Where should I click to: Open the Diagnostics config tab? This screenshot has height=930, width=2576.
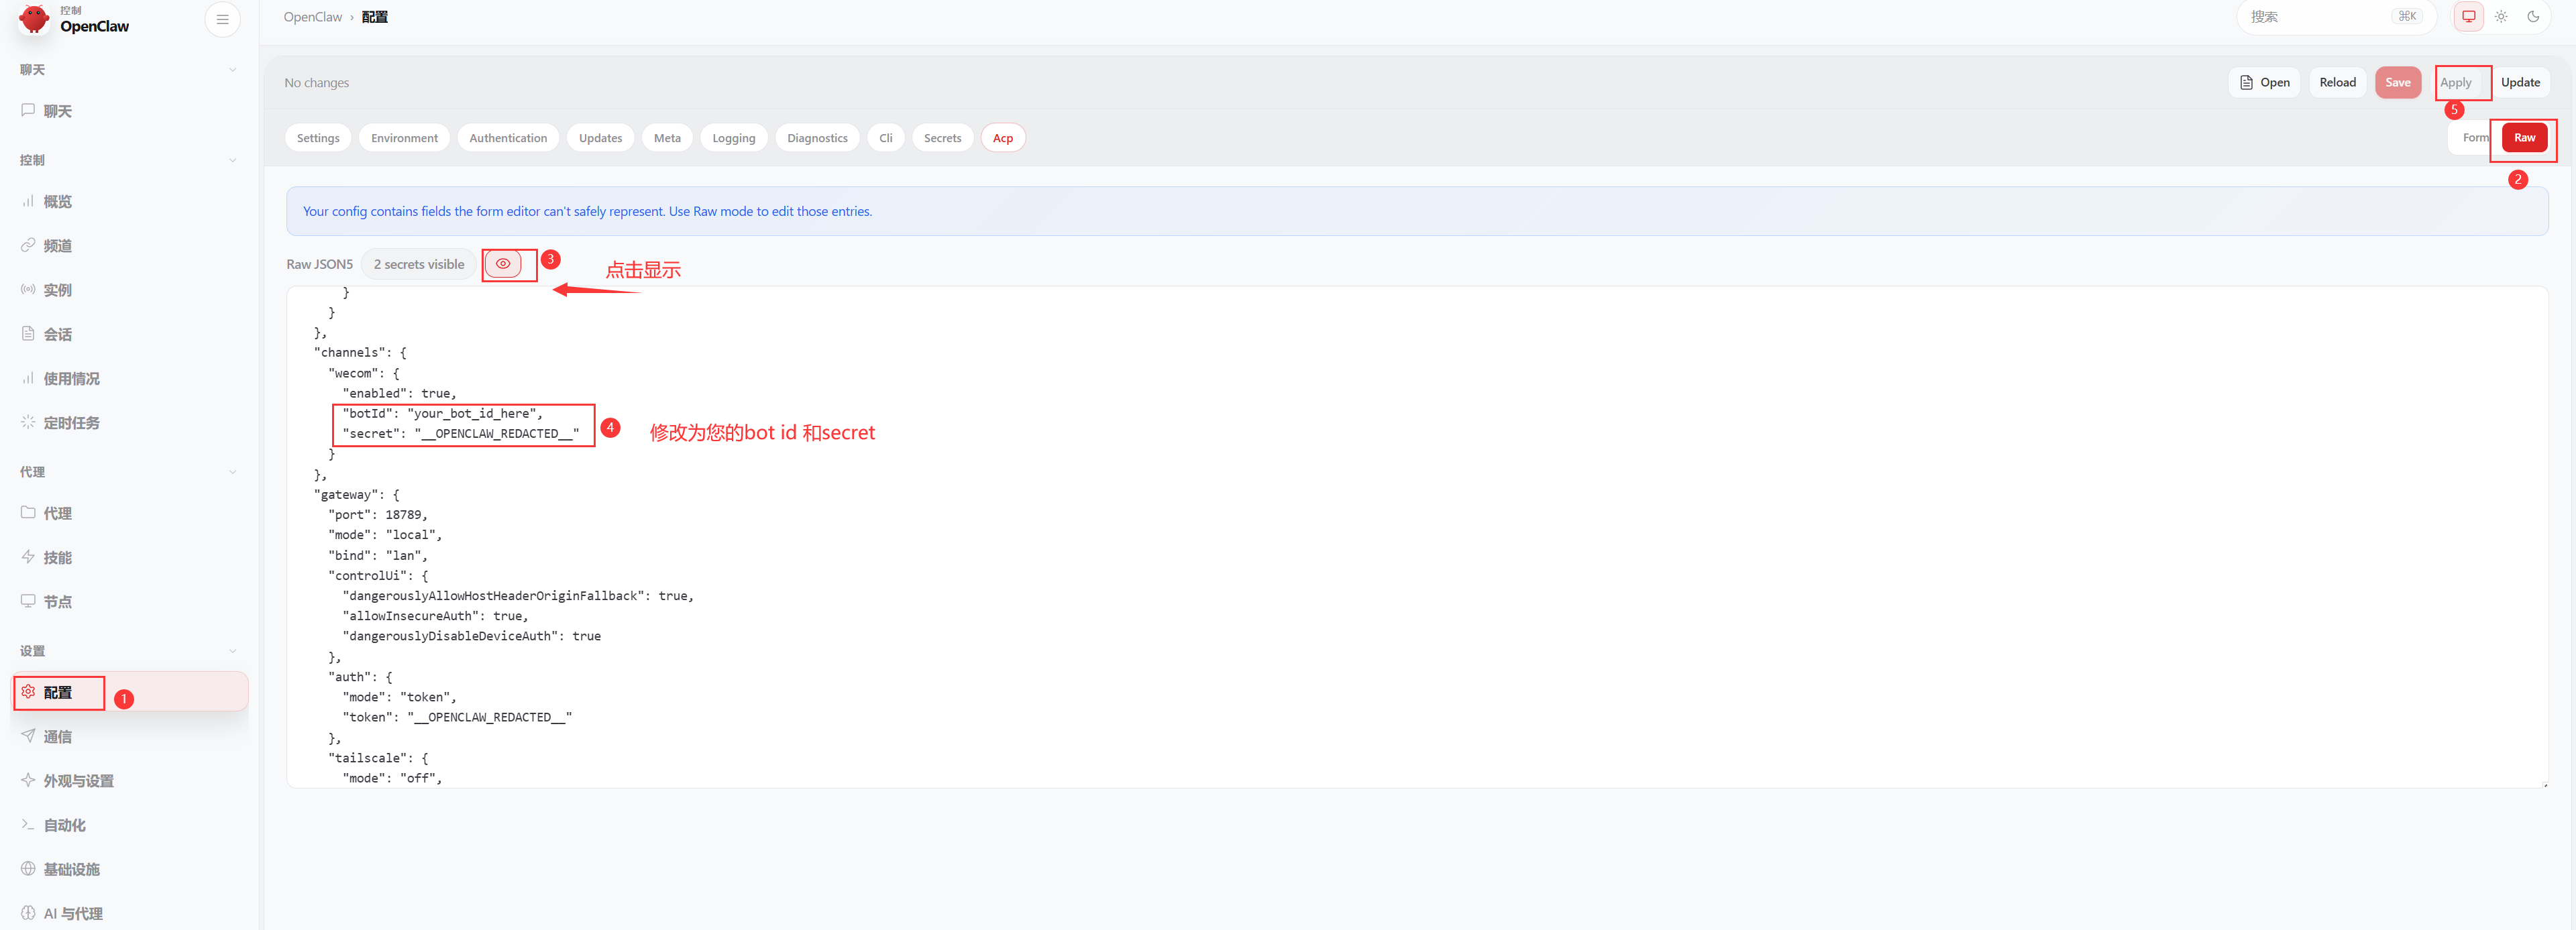[x=816, y=138]
